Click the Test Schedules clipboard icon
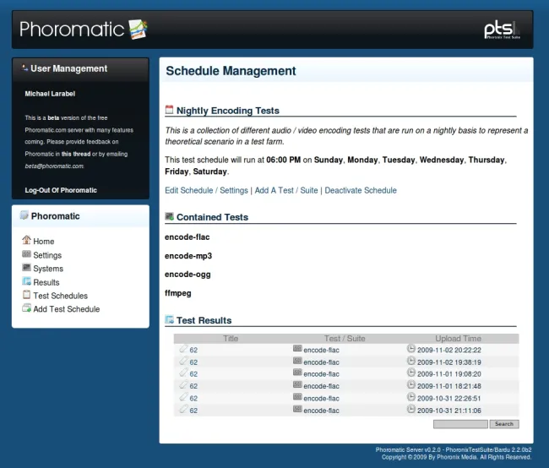The height and width of the screenshot is (468, 549). point(26,295)
